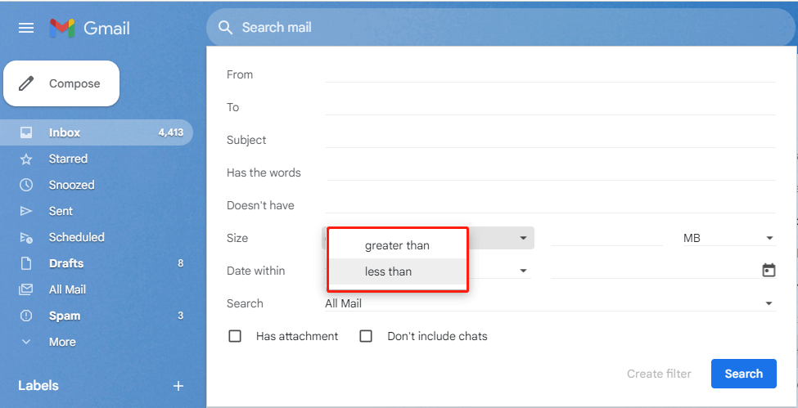Open the Sent mail folder
Image resolution: width=798 pixels, height=408 pixels.
pos(61,211)
